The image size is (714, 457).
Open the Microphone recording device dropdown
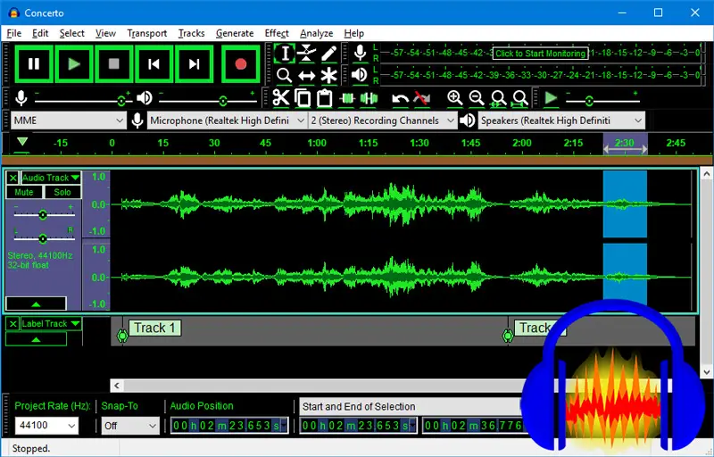point(227,120)
